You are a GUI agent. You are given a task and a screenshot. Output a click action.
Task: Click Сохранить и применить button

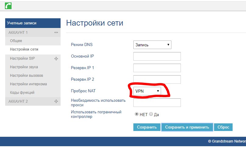pyautogui.click(x=187, y=127)
